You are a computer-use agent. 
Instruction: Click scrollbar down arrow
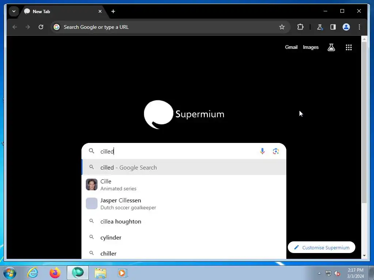point(364,256)
